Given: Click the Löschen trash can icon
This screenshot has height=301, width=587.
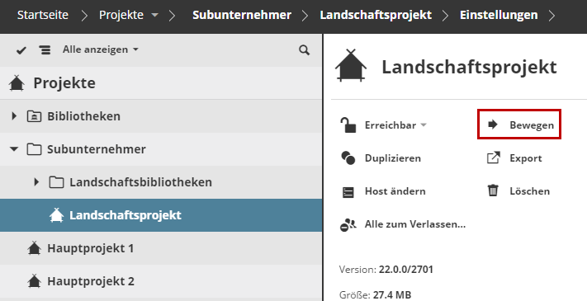Looking at the screenshot, I should pos(493,190).
